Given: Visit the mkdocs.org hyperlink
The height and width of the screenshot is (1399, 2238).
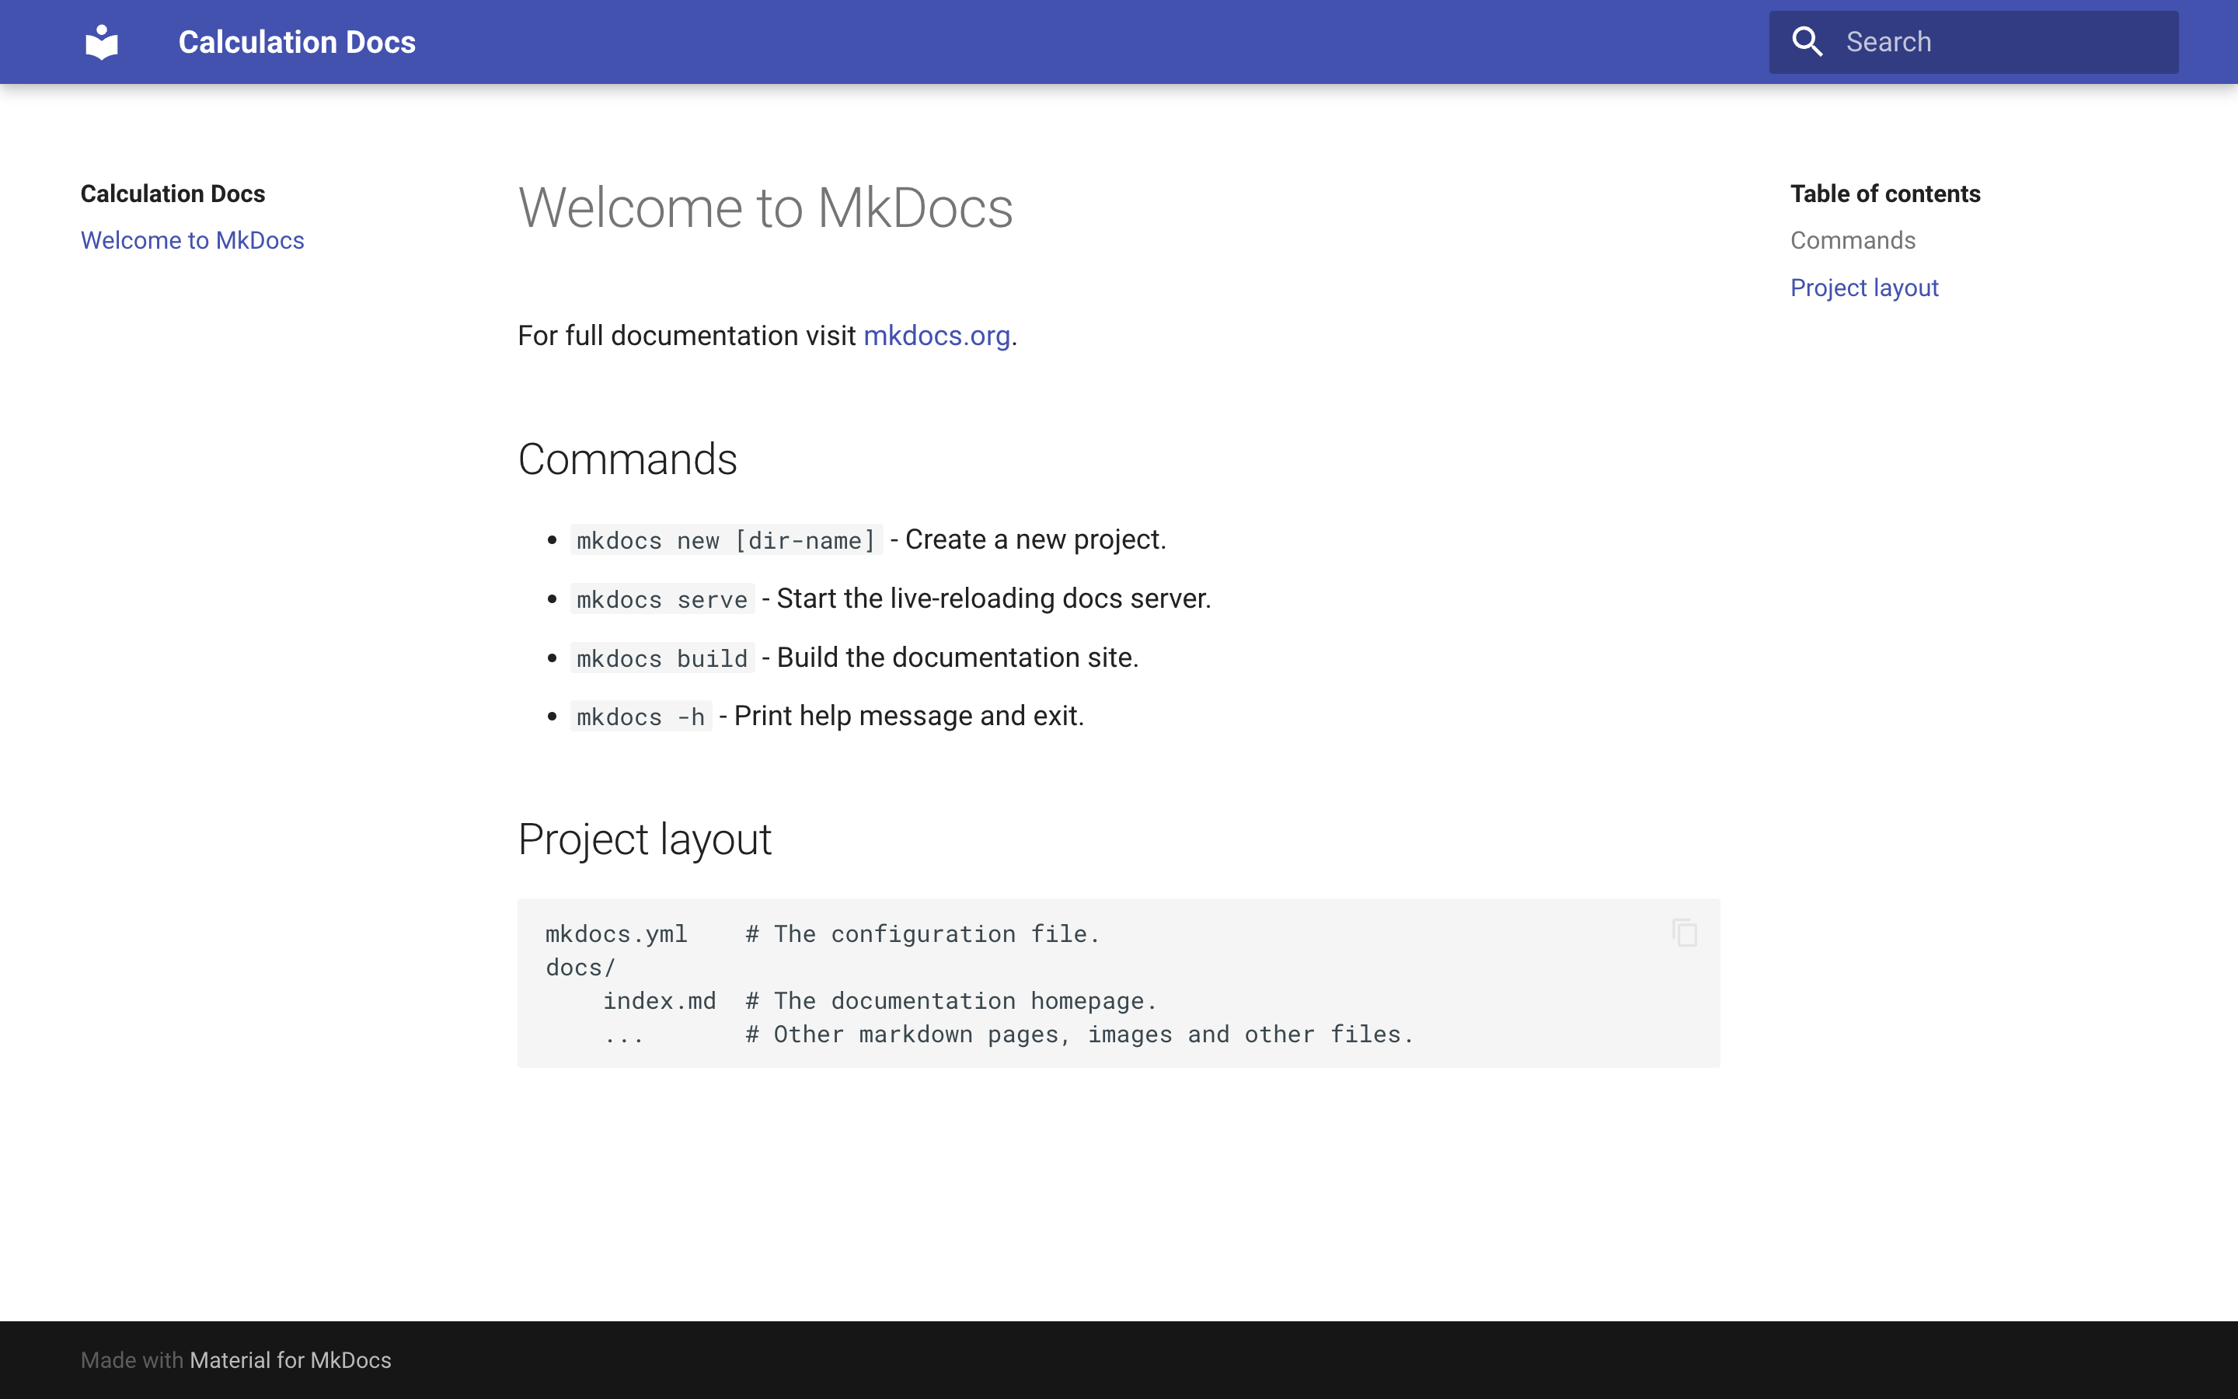Looking at the screenshot, I should (936, 336).
